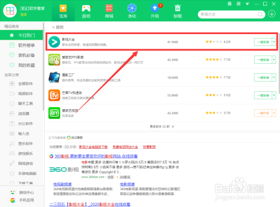This screenshot has width=280, height=207.
Task: Open link 免费电视网站大全
Action: [125, 147]
